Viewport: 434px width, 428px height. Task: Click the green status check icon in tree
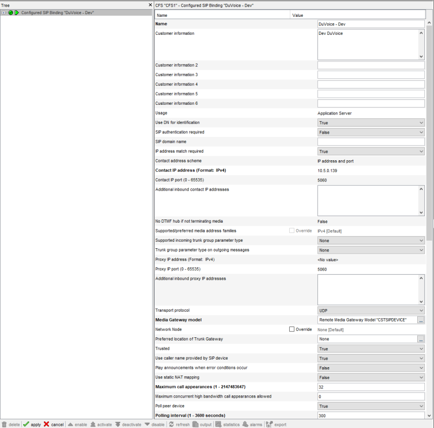[x=10, y=12]
